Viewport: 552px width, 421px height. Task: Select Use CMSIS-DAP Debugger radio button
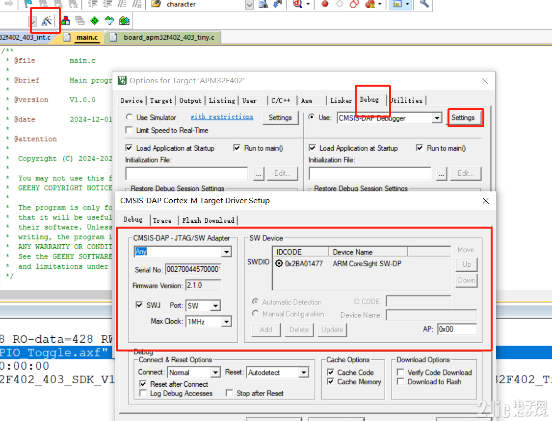(x=311, y=117)
